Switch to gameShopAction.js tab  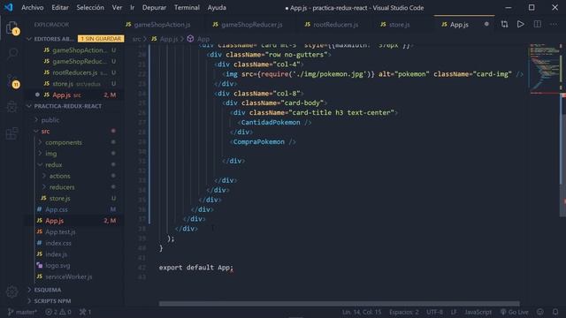tap(158, 25)
